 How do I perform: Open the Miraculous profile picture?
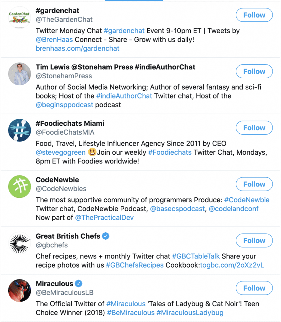(19, 290)
